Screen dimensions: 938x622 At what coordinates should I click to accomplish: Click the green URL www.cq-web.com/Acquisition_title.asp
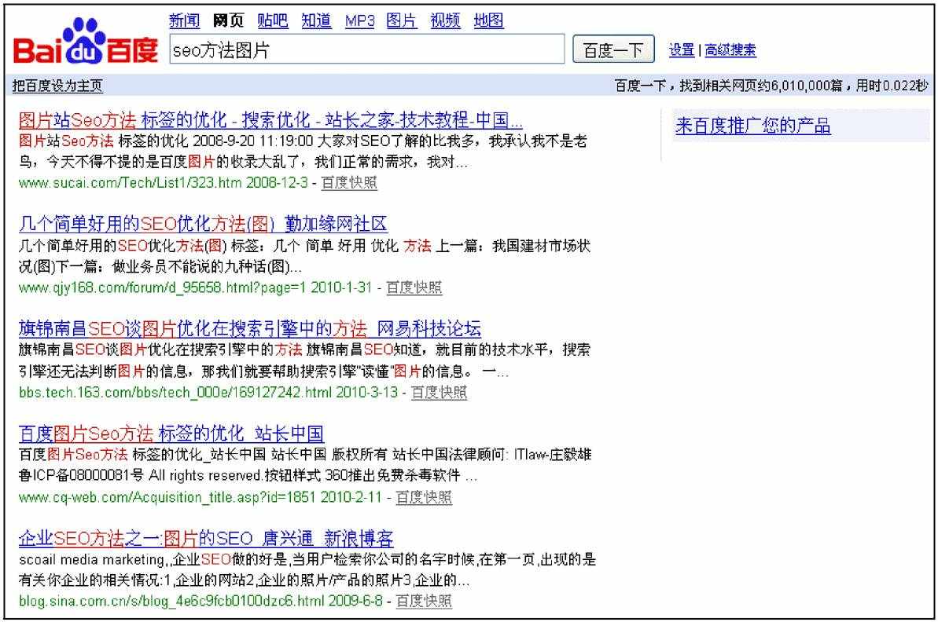tap(167, 497)
